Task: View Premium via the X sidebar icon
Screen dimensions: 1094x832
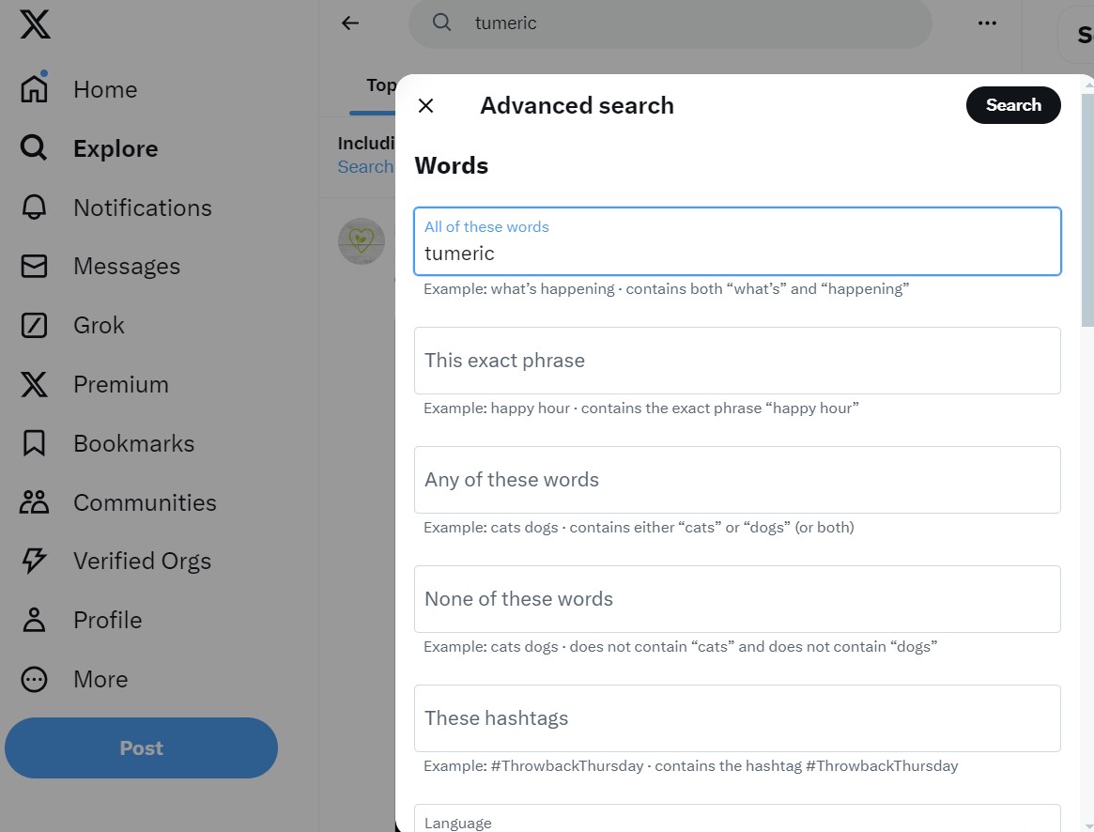Action: pyautogui.click(x=33, y=384)
